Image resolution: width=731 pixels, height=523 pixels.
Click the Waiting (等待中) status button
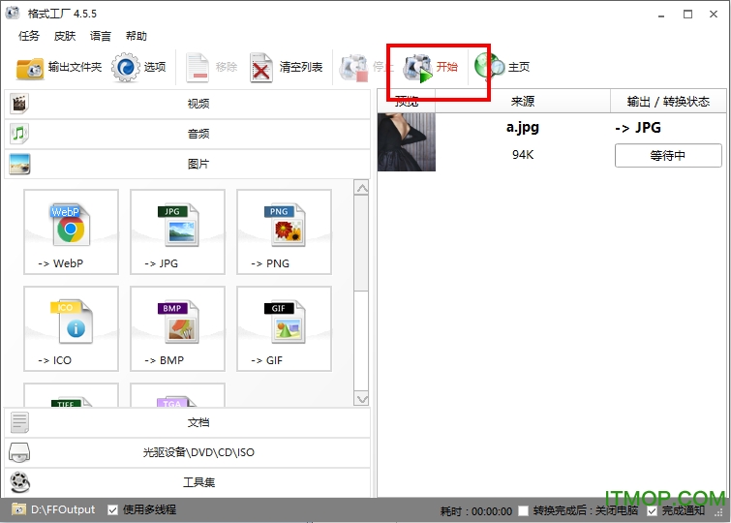point(668,155)
